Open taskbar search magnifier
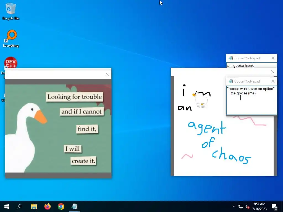283x212 pixels. [x=19, y=206]
